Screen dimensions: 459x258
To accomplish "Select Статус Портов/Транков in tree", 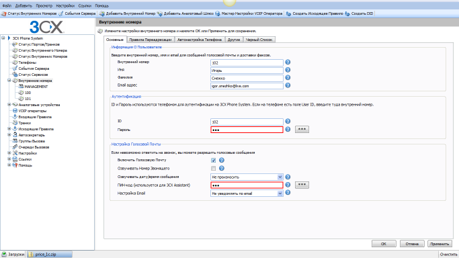I will (x=39, y=44).
